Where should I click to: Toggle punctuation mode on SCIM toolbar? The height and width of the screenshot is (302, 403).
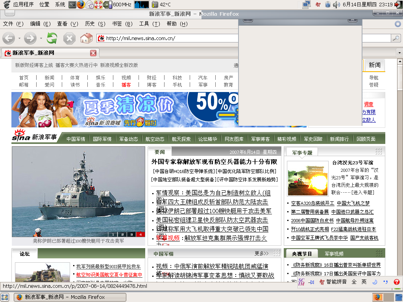[385, 282]
